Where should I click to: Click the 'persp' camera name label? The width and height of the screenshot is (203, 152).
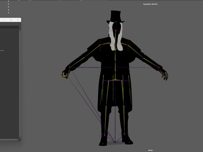[x=151, y=150]
